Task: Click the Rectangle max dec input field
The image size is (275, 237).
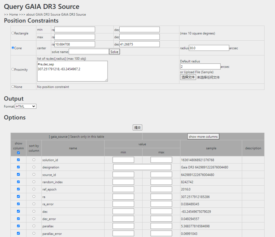Action: pyautogui.click(x=139, y=37)
